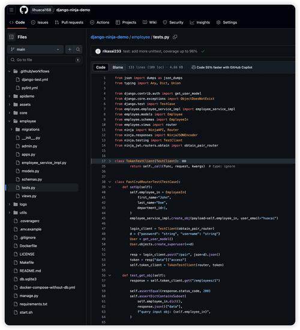Image resolution: width=300 pixels, height=330 pixels.
Task: Switch to Code view toggle
Action: point(101,67)
